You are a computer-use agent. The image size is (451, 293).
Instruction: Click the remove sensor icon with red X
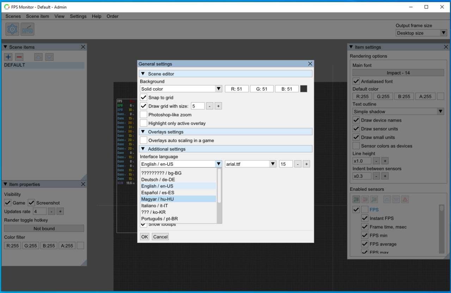tap(365, 200)
